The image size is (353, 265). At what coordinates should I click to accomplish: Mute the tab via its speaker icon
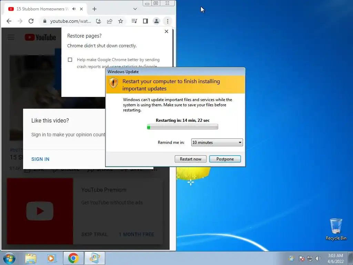click(x=74, y=9)
